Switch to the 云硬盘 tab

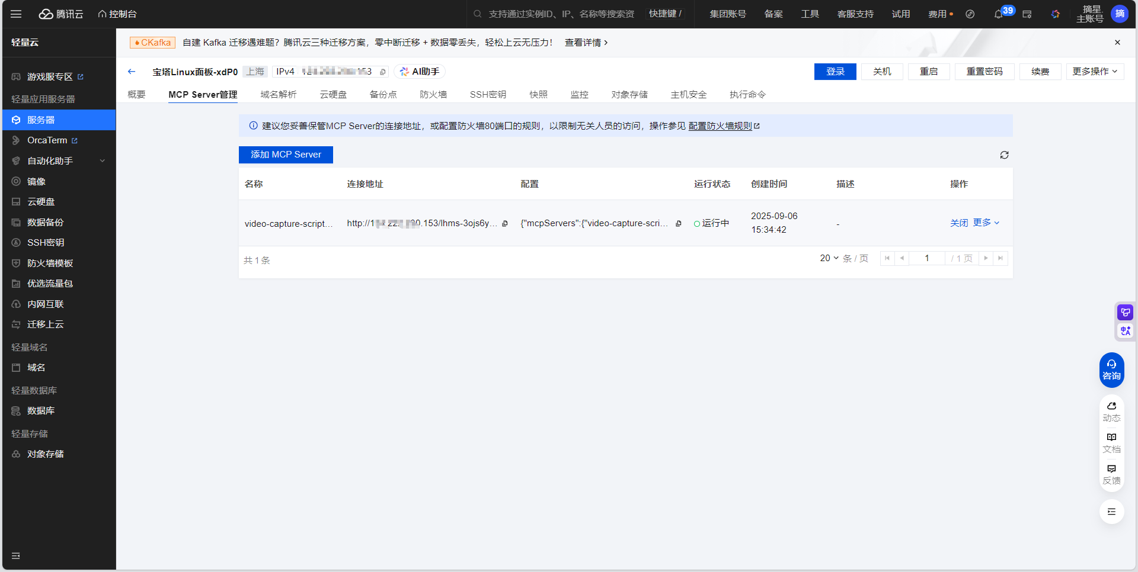333,95
